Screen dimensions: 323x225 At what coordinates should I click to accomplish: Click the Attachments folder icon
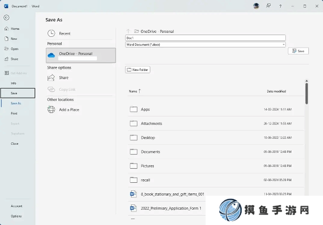click(133, 123)
